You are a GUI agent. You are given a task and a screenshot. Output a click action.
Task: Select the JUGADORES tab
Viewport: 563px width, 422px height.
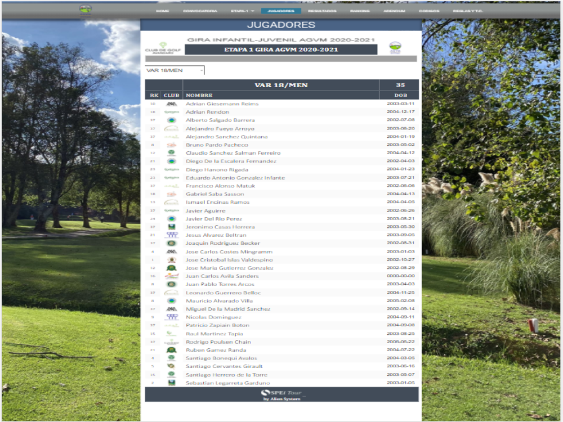281,11
